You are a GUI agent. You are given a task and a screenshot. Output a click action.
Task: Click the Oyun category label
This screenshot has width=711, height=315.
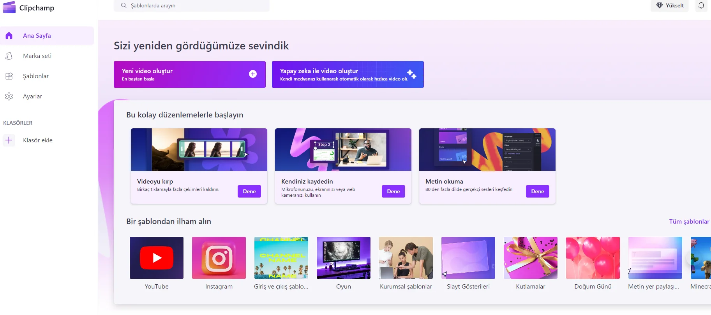point(344,287)
